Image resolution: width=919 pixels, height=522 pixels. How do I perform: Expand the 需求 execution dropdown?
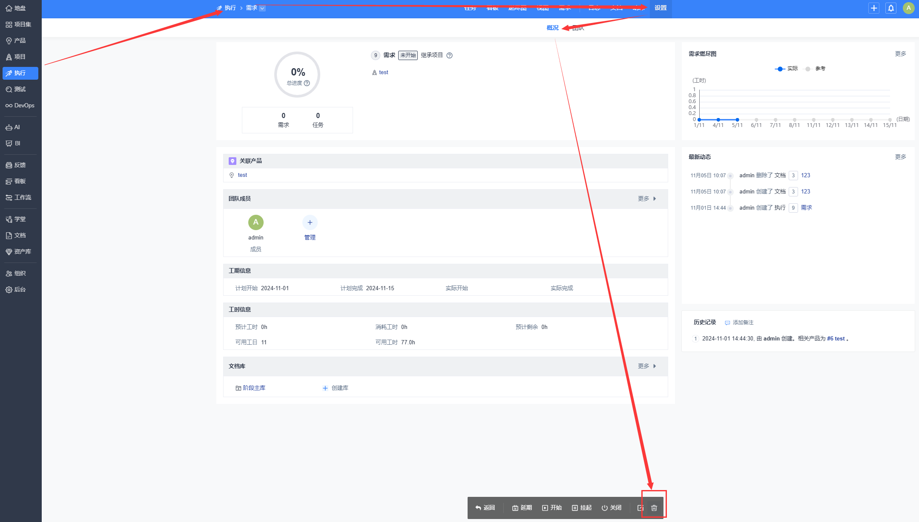click(x=262, y=8)
